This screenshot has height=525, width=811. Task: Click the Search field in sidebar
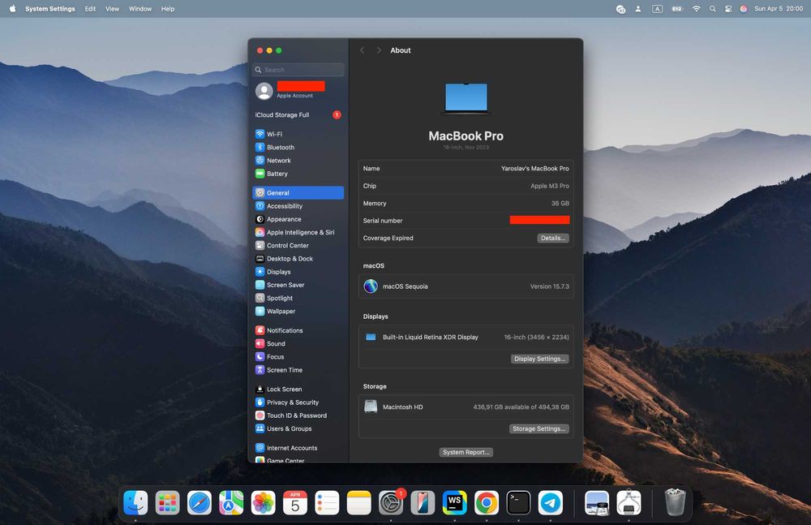(298, 70)
